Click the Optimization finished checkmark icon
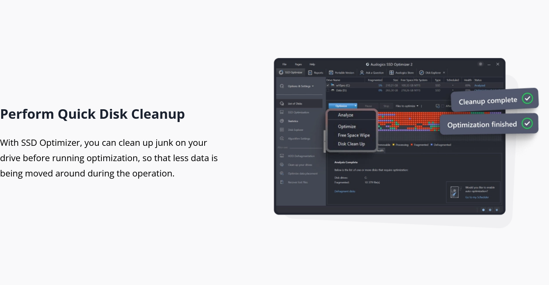The width and height of the screenshot is (549, 285). tap(527, 123)
